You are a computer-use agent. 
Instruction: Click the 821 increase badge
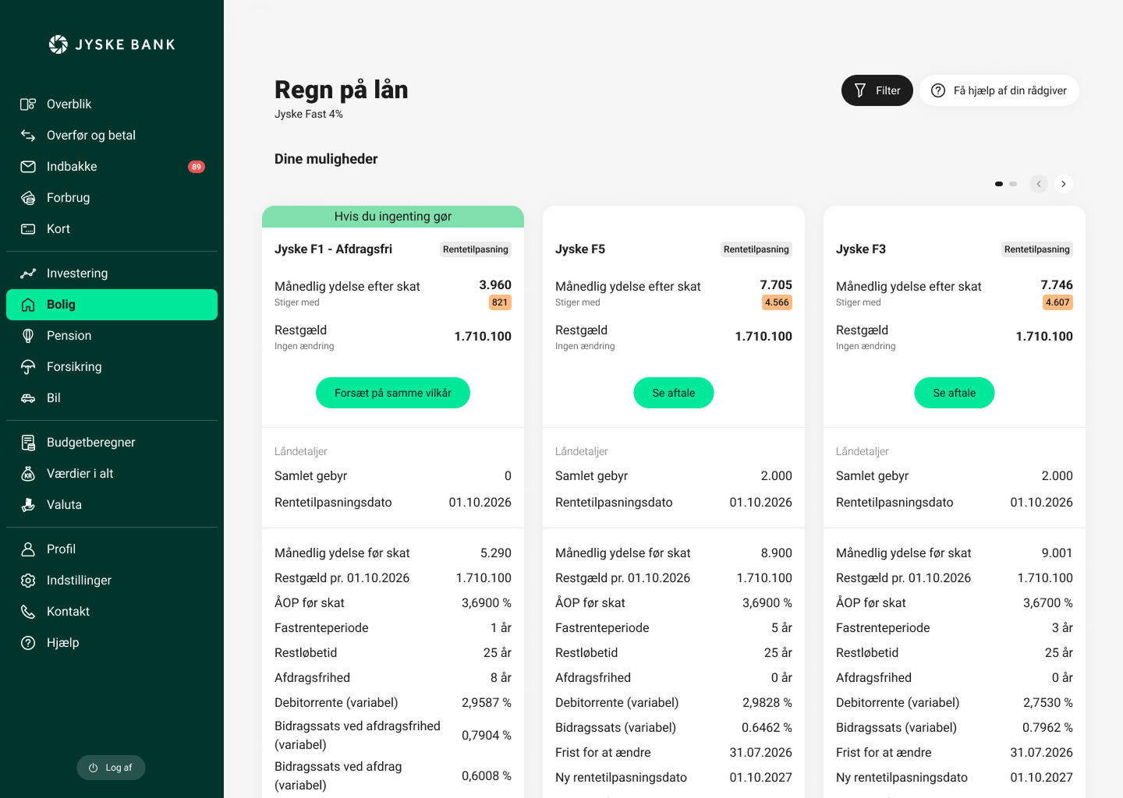coord(500,302)
